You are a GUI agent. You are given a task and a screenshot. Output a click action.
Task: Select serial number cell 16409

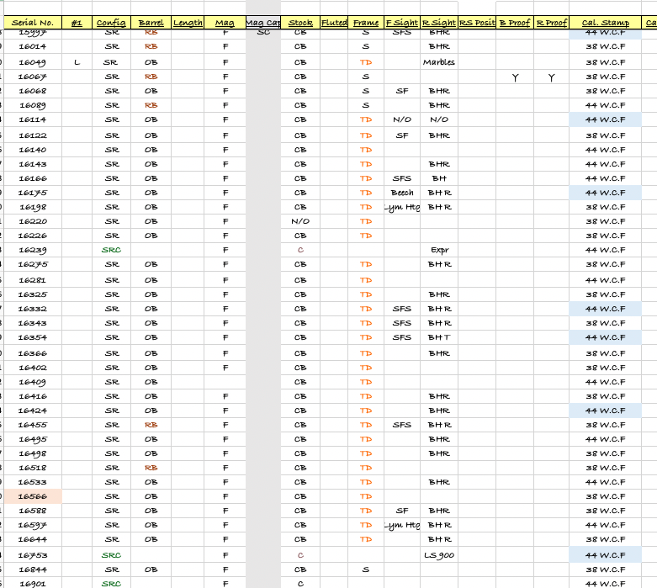click(x=33, y=382)
